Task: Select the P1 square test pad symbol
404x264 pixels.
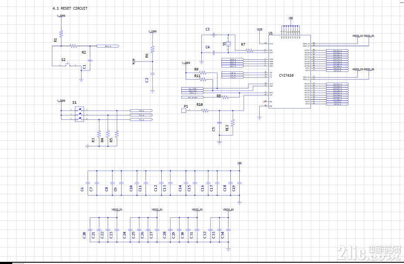Action: click(x=184, y=111)
